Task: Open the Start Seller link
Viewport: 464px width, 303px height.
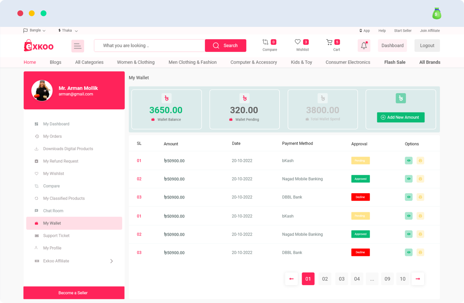Action: click(403, 31)
